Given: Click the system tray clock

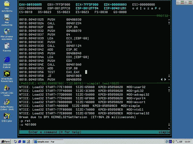Looking at the screenshot, I should click(x=187, y=142).
